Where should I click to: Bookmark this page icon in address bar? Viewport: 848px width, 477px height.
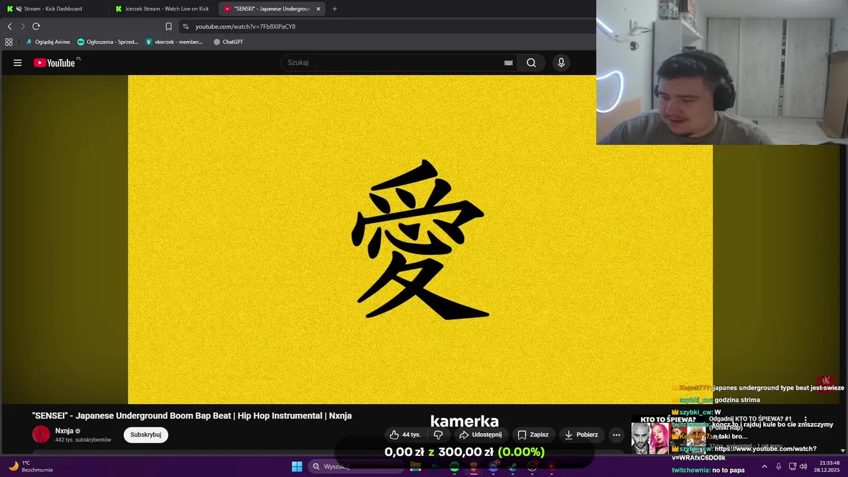tap(168, 26)
